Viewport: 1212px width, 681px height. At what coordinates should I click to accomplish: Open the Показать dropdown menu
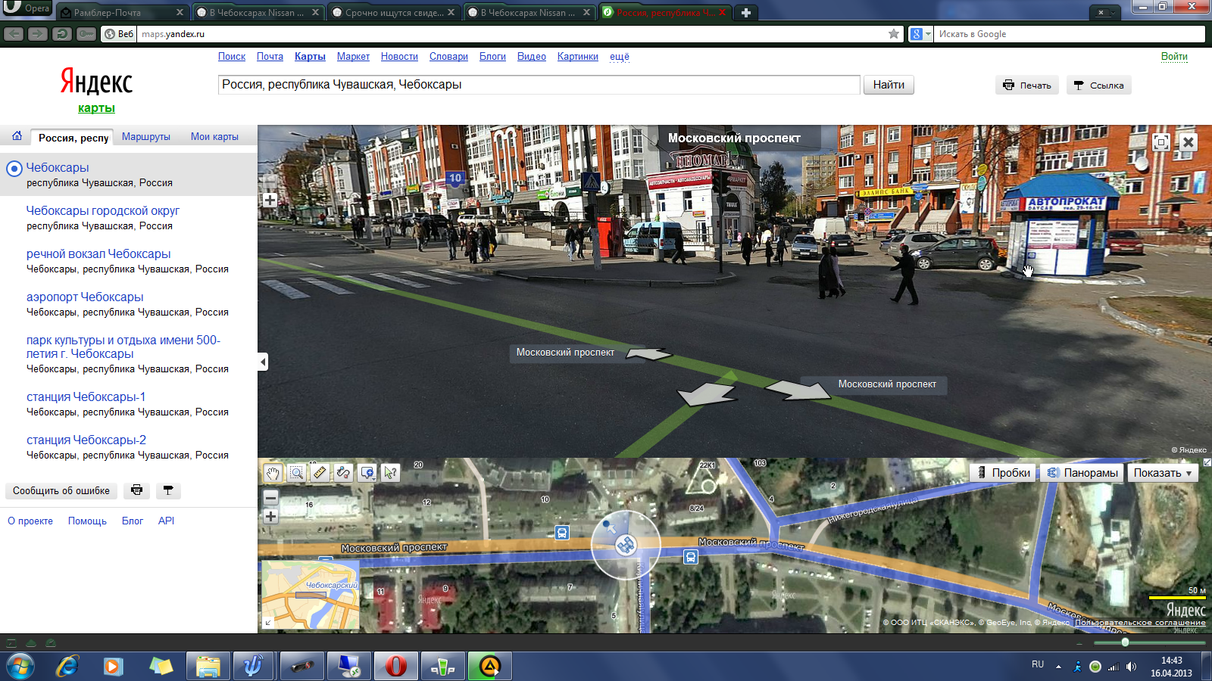pyautogui.click(x=1163, y=473)
